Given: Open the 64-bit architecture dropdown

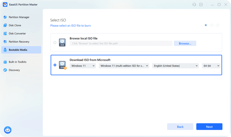Looking at the screenshot, I should click(211, 66).
